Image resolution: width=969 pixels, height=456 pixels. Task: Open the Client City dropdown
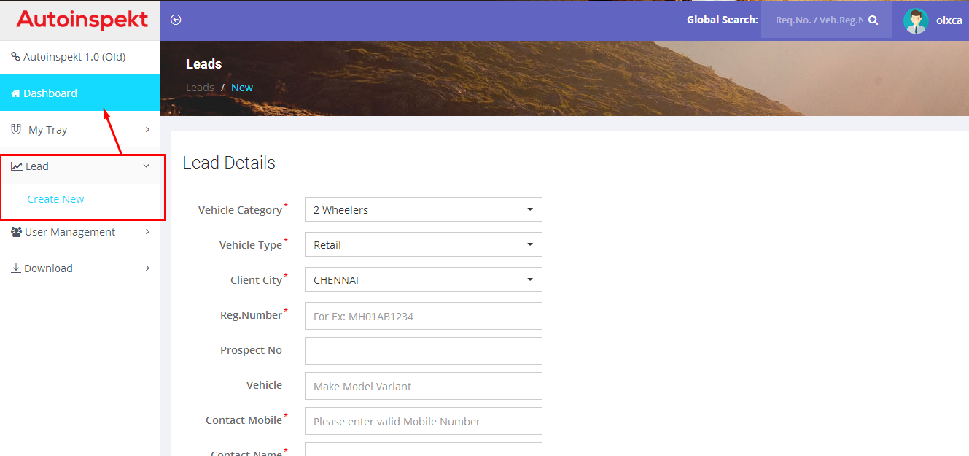click(423, 279)
